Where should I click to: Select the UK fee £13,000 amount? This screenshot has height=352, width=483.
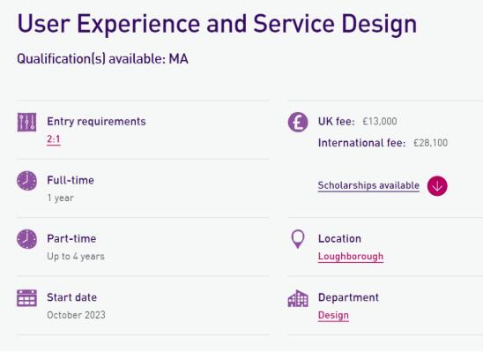[x=380, y=122]
